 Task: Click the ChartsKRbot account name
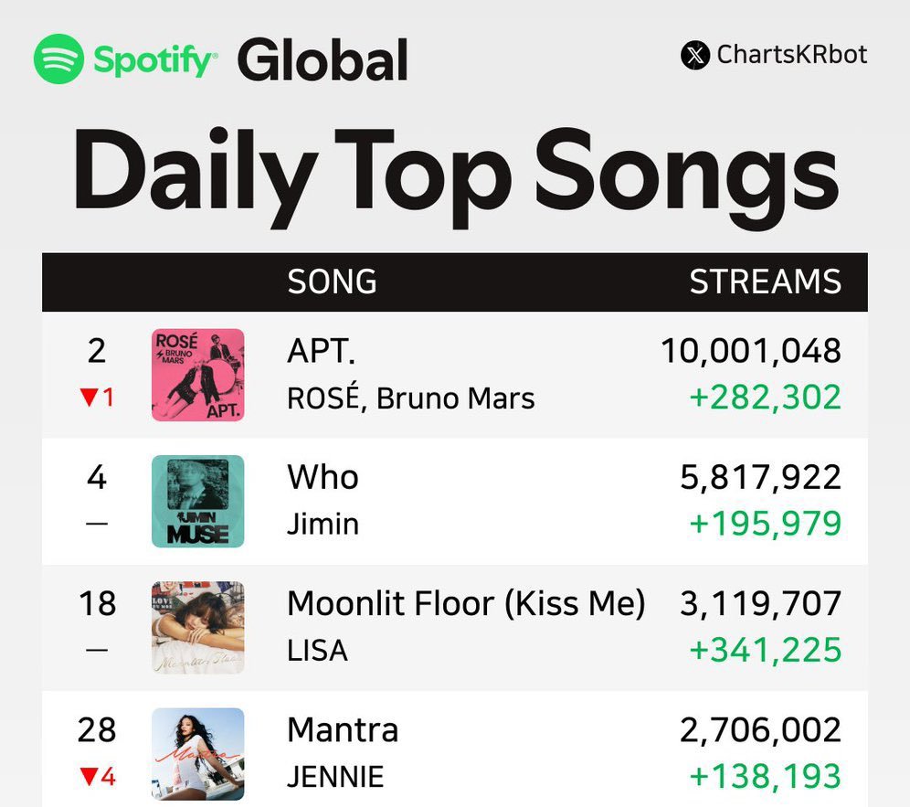pos(791,55)
